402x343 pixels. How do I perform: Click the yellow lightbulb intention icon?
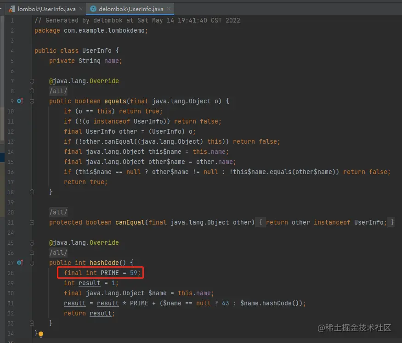click(x=41, y=334)
